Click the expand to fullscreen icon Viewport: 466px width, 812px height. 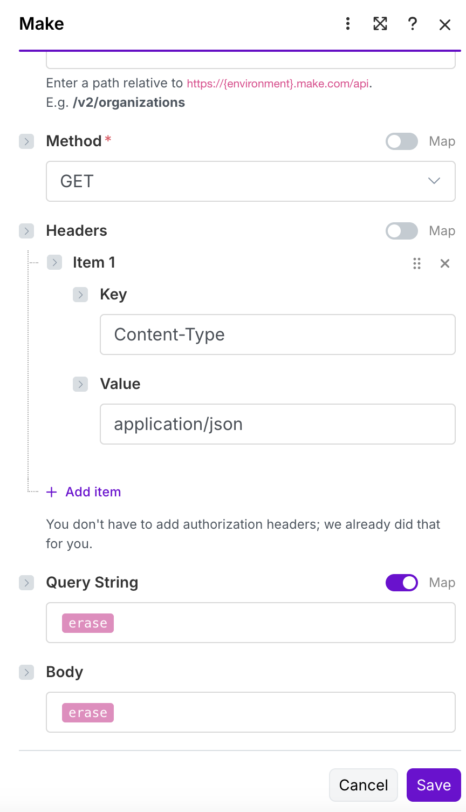click(x=380, y=24)
